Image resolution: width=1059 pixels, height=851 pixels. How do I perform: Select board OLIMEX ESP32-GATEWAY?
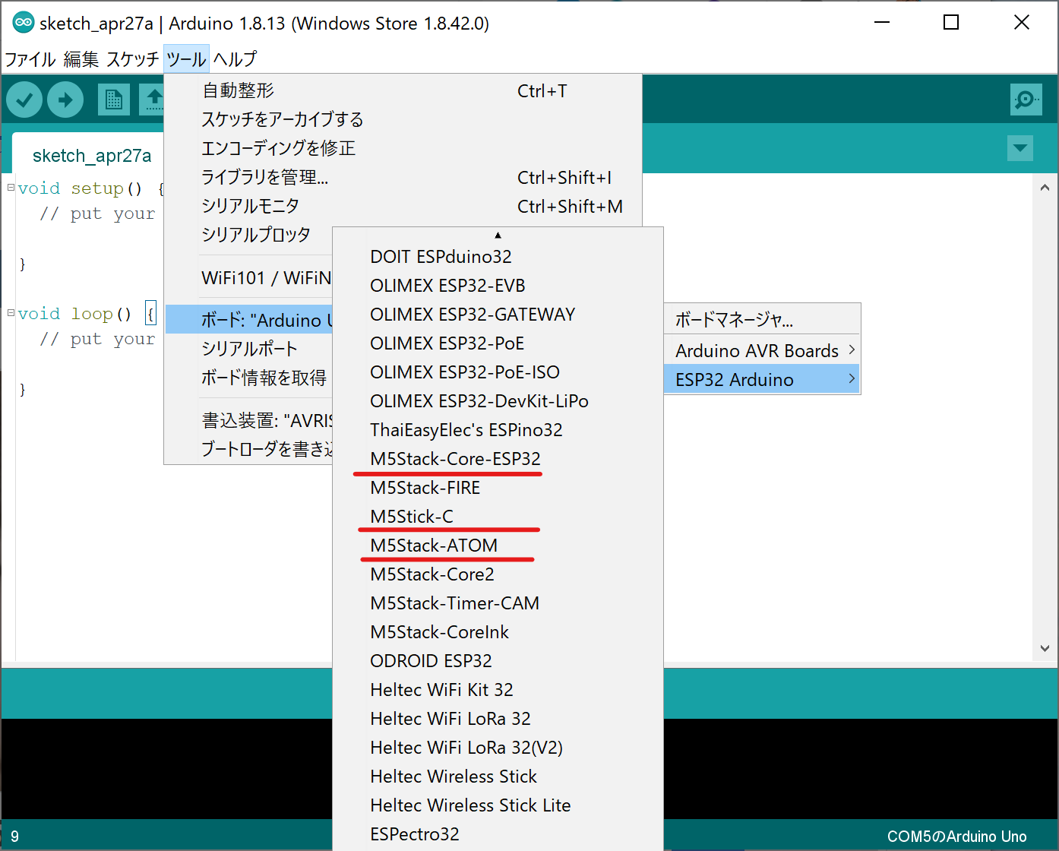498,315
